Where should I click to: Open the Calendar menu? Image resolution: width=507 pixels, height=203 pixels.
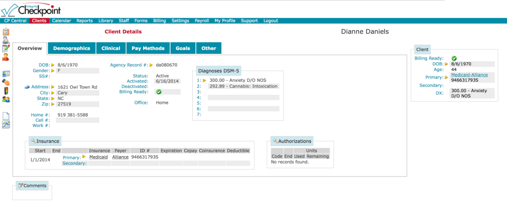(x=61, y=21)
